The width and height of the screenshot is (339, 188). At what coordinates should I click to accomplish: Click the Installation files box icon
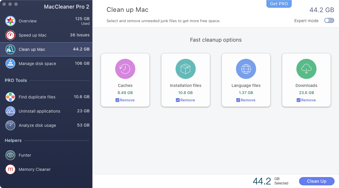185,69
